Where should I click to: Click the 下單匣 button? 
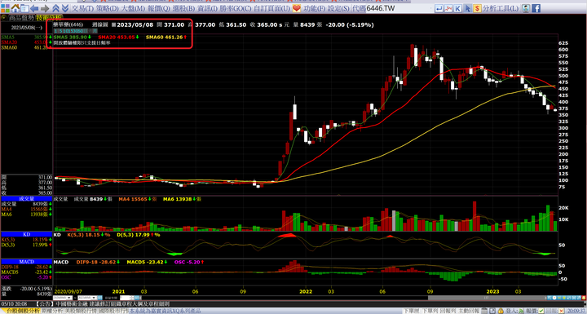[411, 311]
